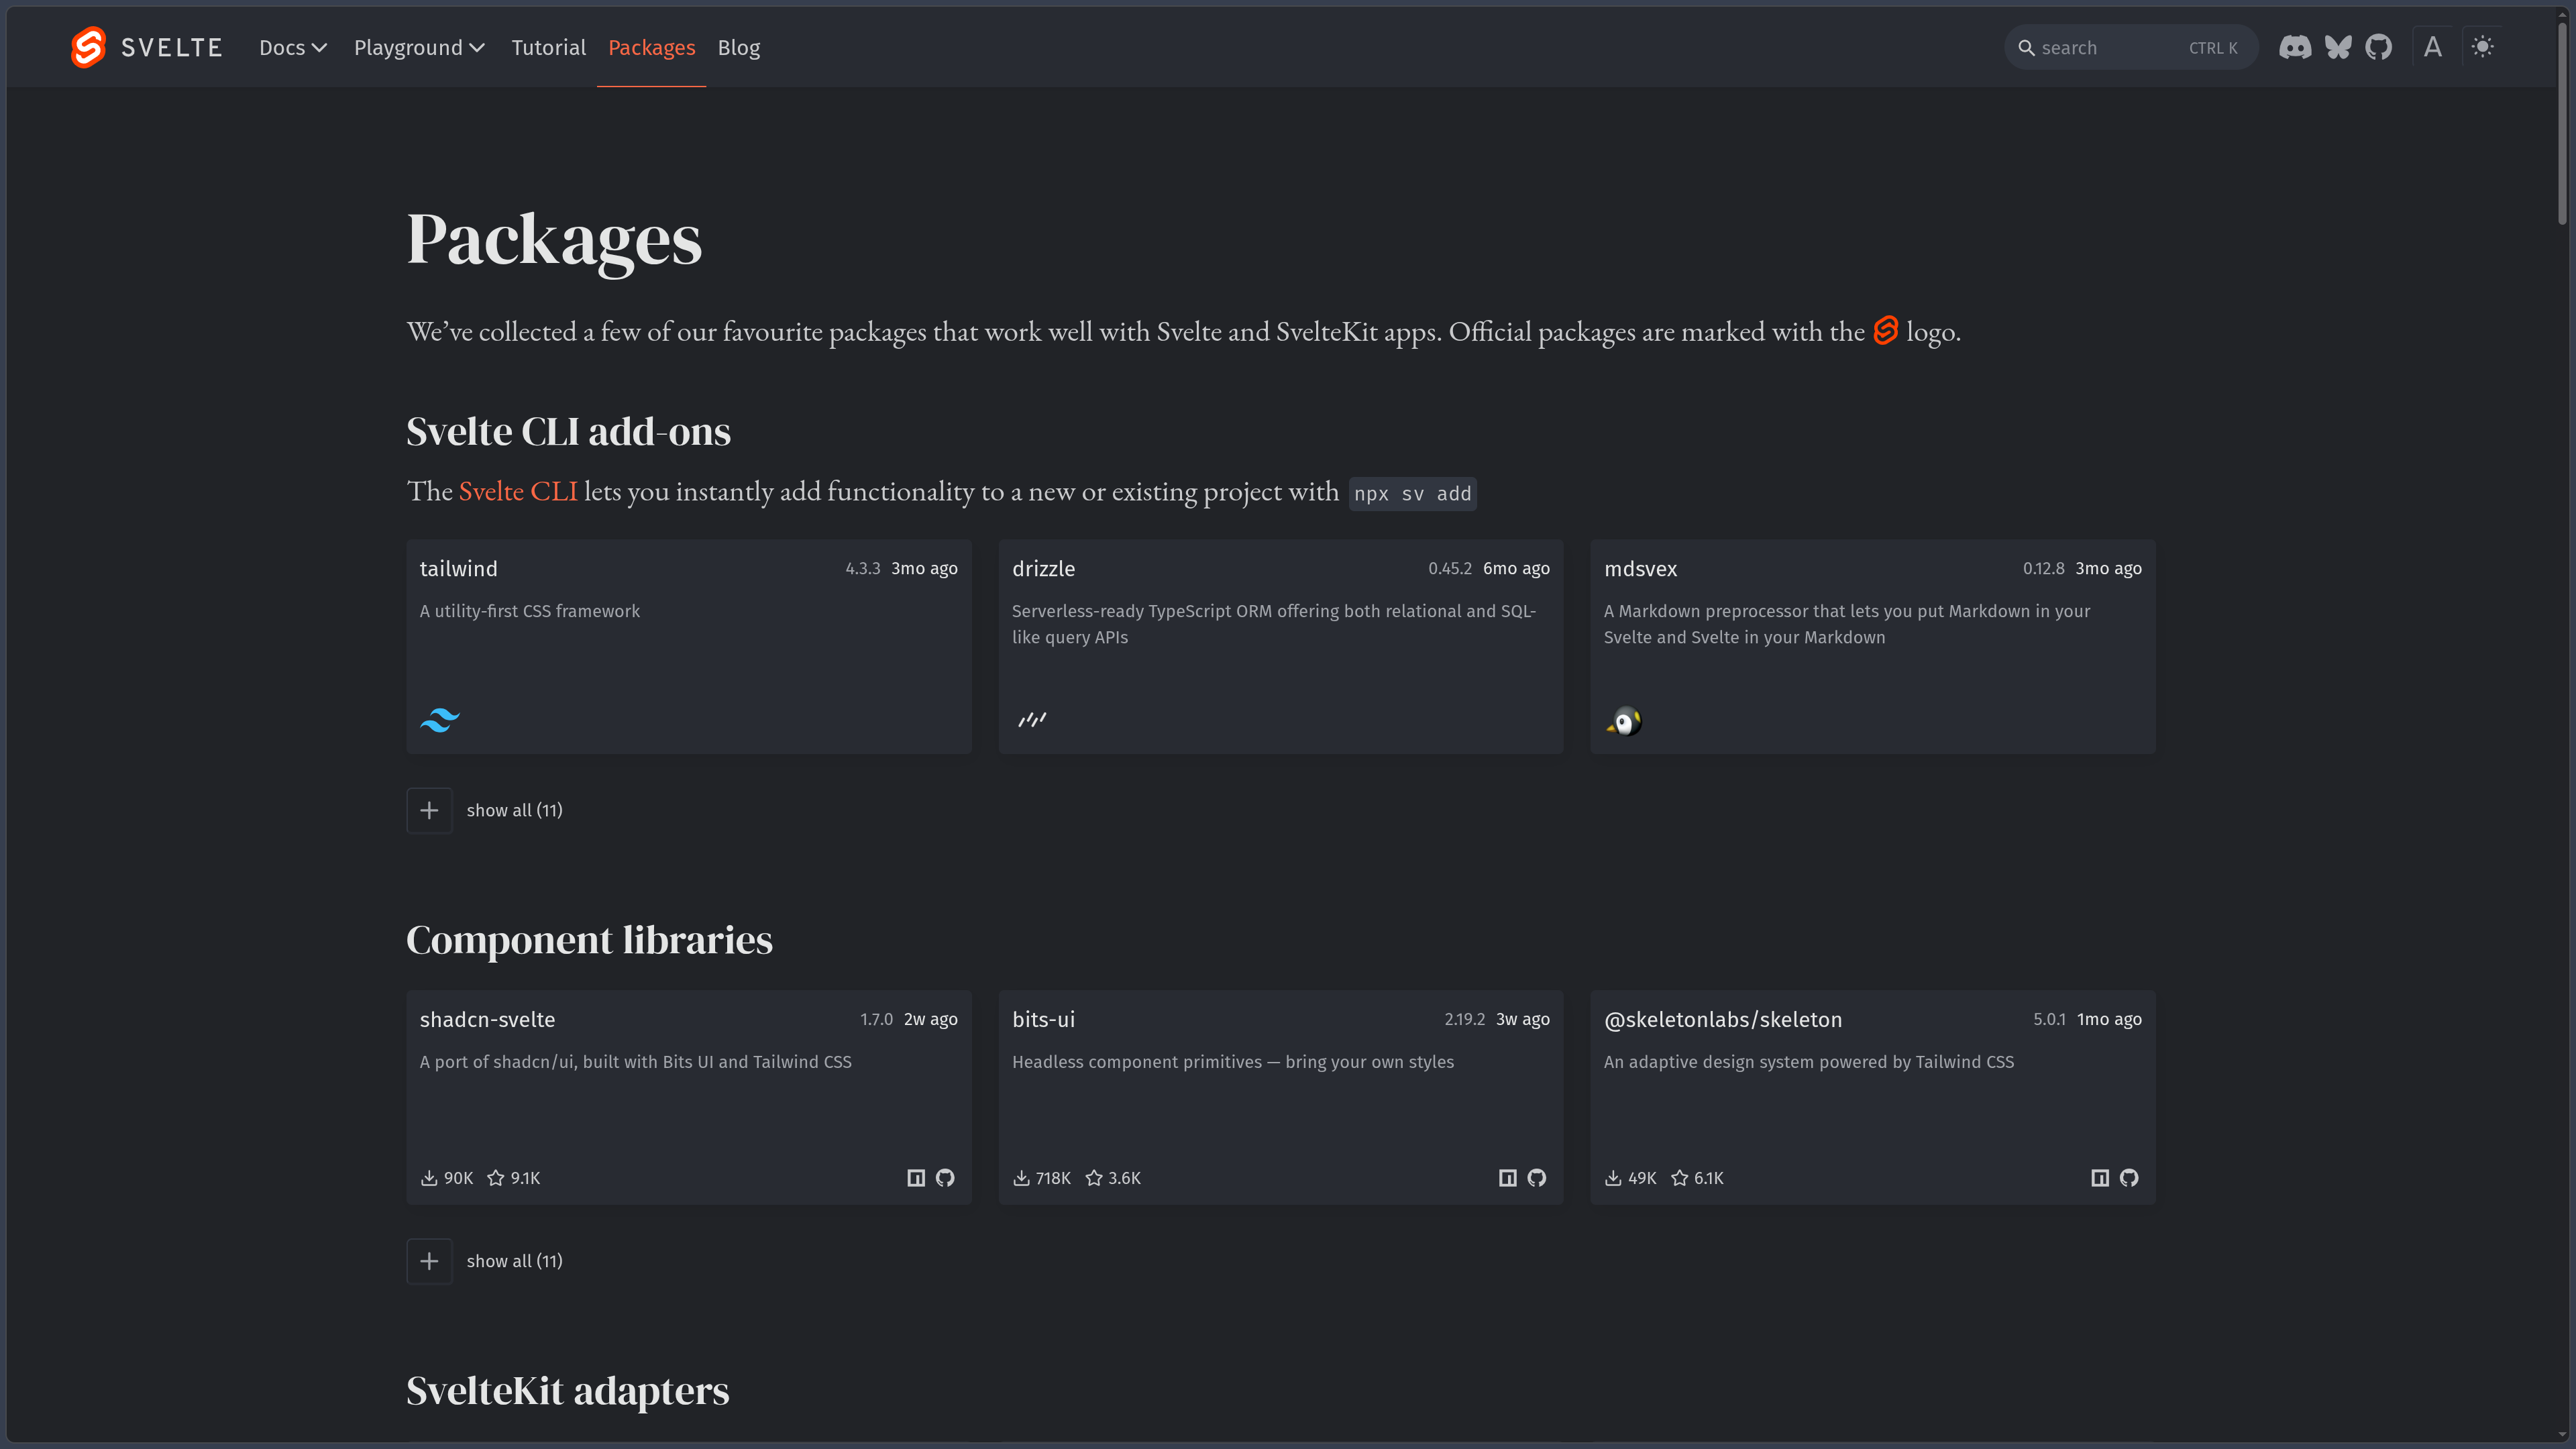This screenshot has width=2576, height=1449.
Task: Toggle light/dark theme sun icon
Action: pos(2483,47)
